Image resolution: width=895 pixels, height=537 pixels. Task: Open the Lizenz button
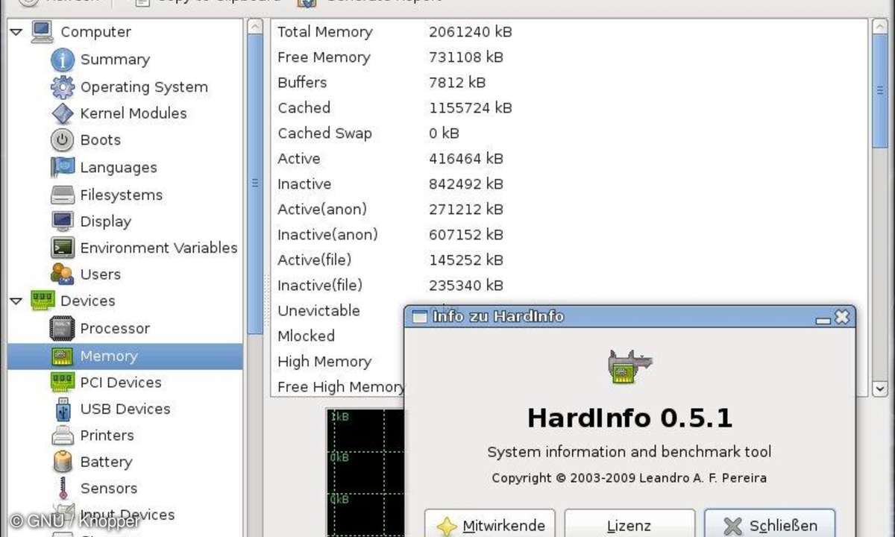point(629,525)
